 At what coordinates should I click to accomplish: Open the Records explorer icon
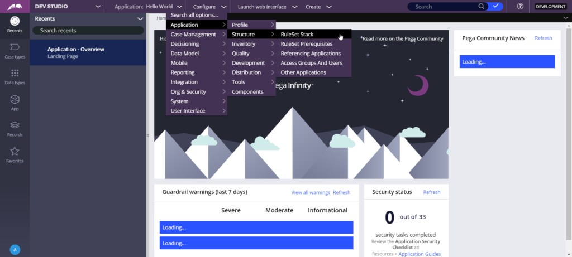pyautogui.click(x=15, y=129)
